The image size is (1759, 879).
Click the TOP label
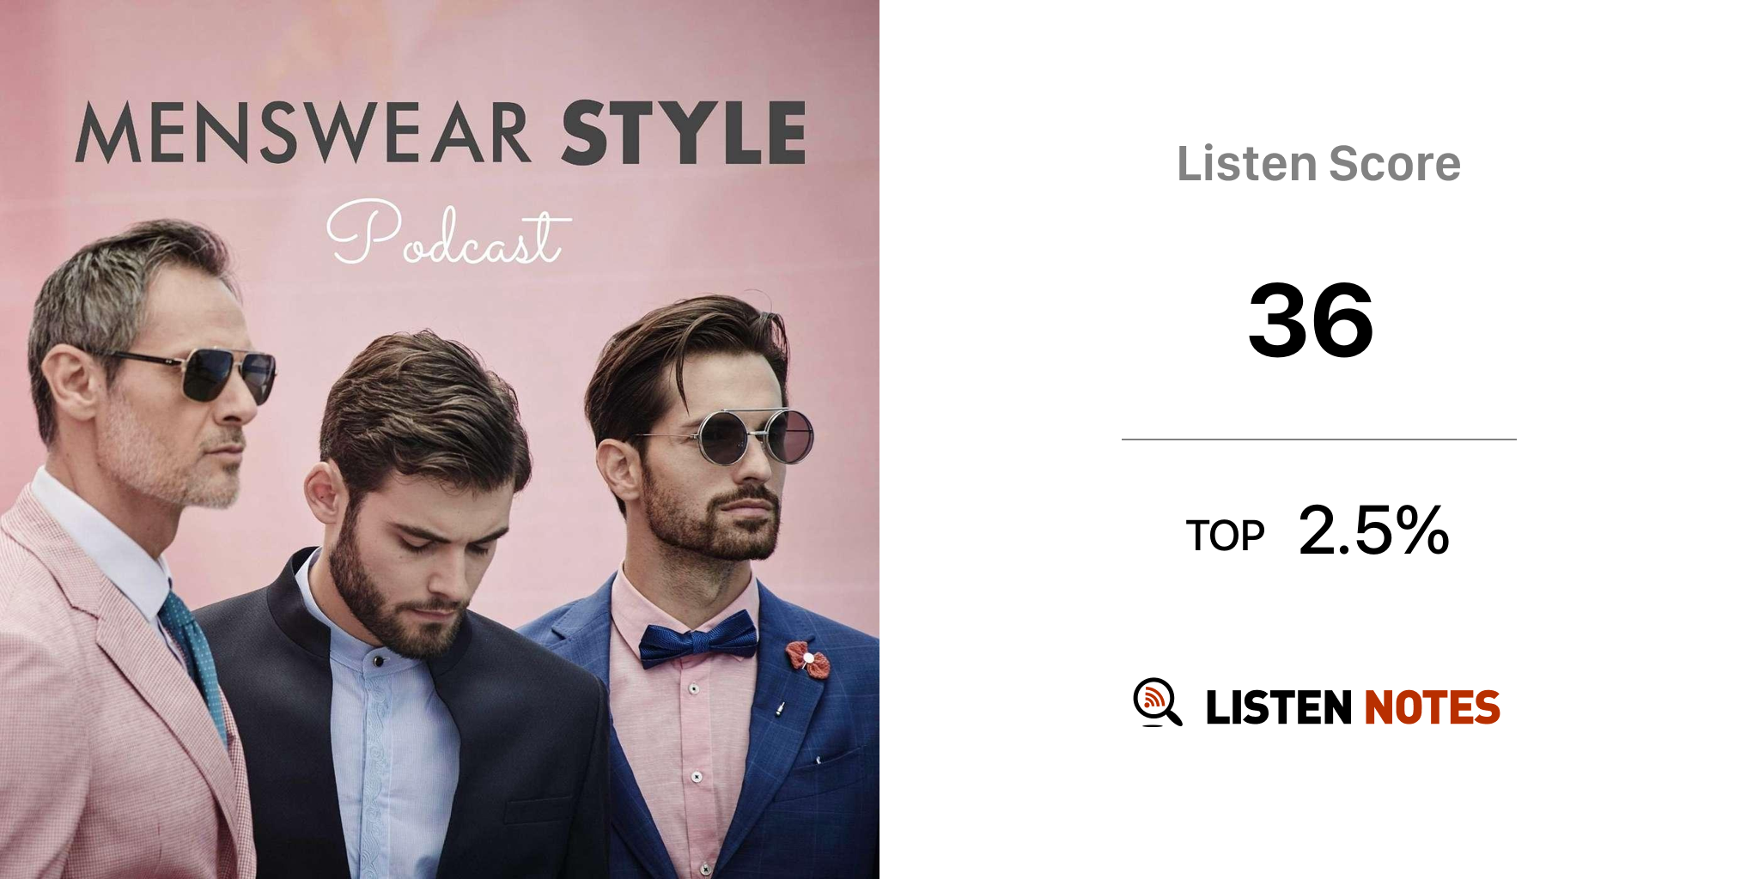(x=1226, y=536)
